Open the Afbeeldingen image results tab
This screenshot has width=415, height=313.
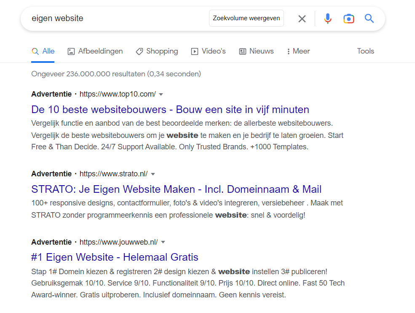[95, 51]
